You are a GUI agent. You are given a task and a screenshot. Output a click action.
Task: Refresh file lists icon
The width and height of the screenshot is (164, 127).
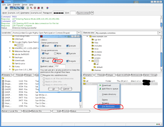[x=28, y=8]
